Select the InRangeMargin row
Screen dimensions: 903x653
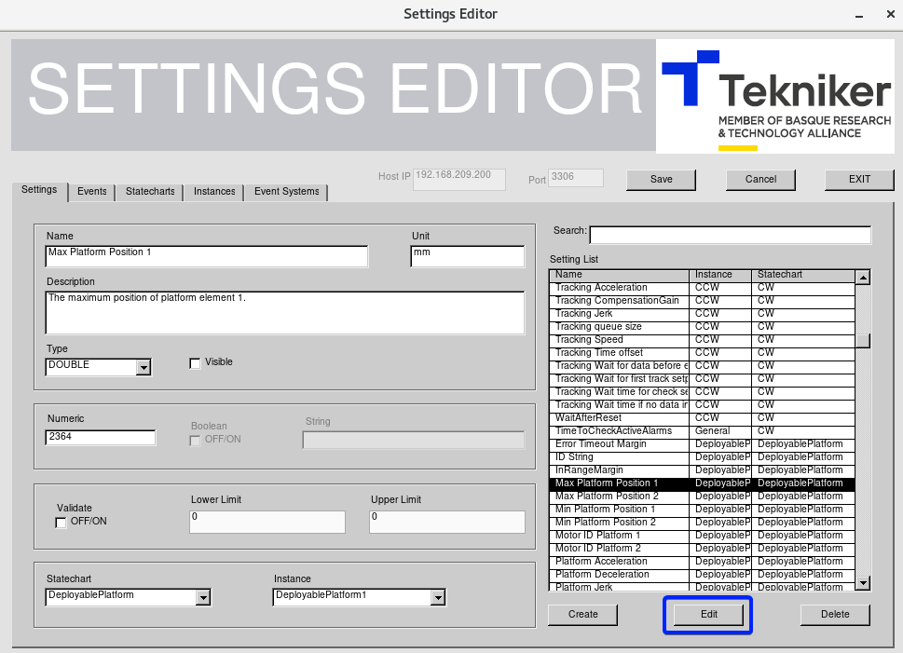702,470
